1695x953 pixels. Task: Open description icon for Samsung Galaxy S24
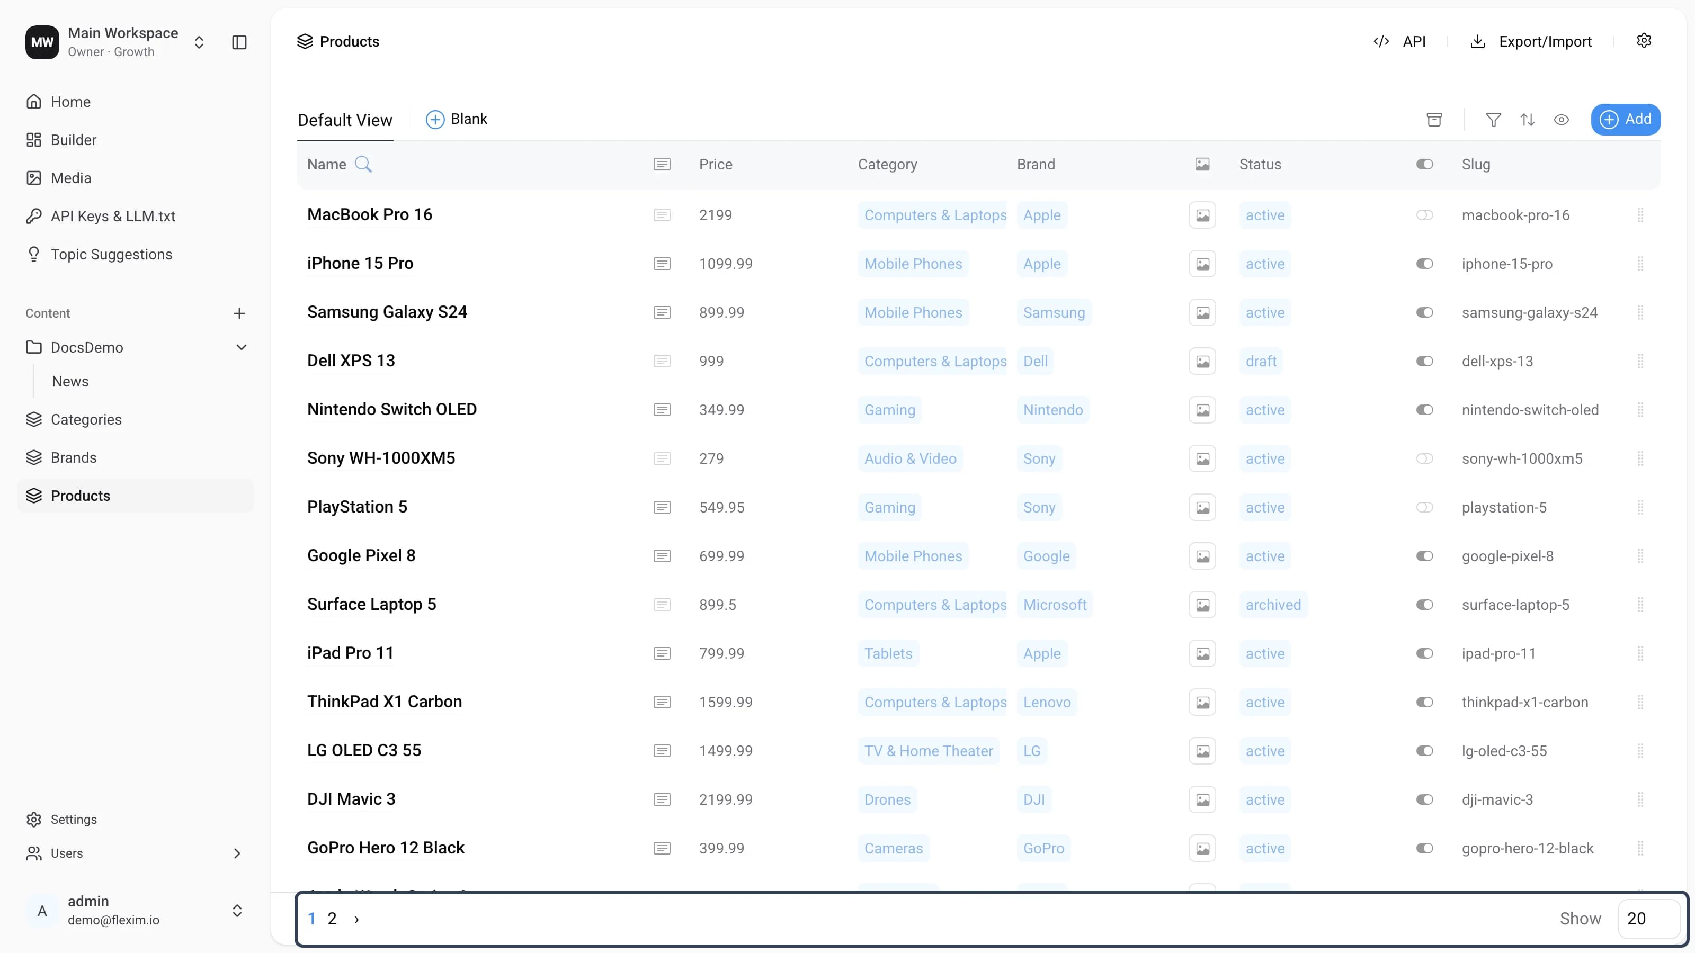662,312
